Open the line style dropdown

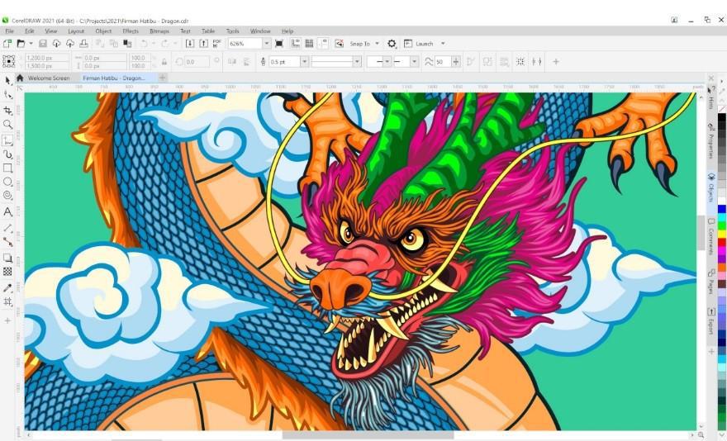357,62
